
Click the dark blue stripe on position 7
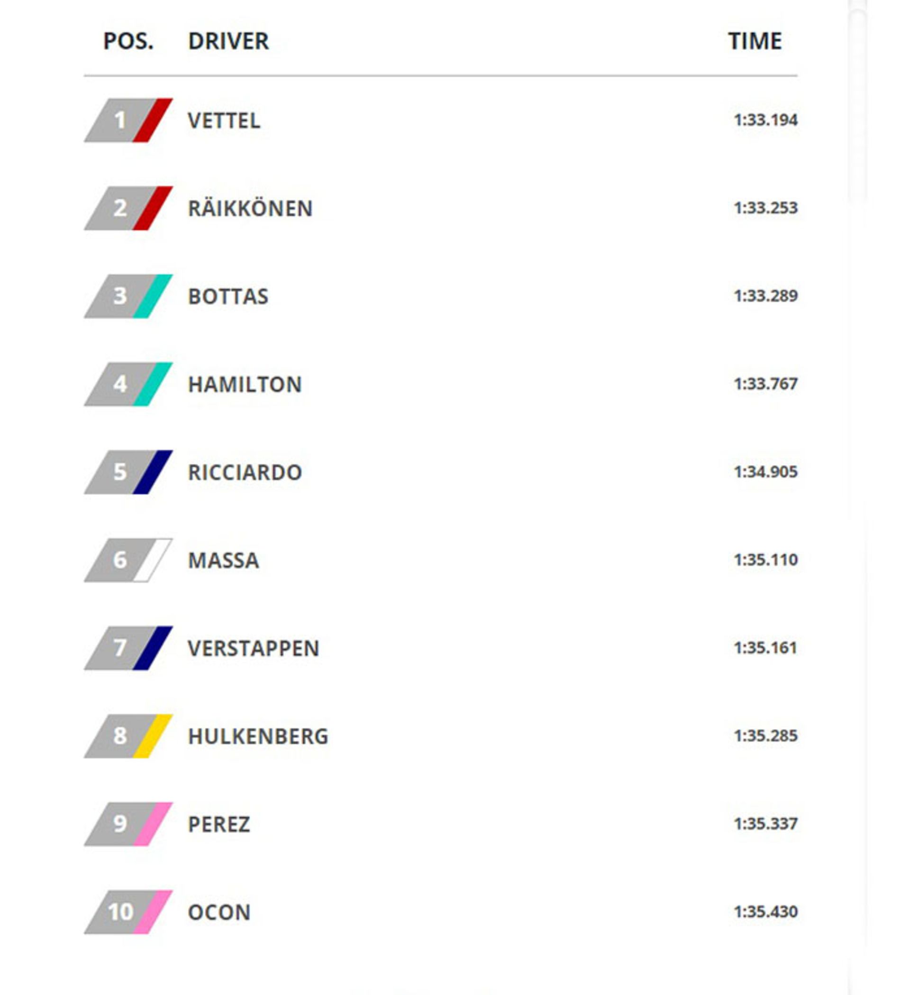[x=153, y=648]
